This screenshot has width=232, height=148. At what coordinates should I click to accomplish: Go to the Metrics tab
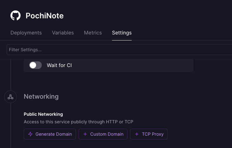(x=93, y=33)
